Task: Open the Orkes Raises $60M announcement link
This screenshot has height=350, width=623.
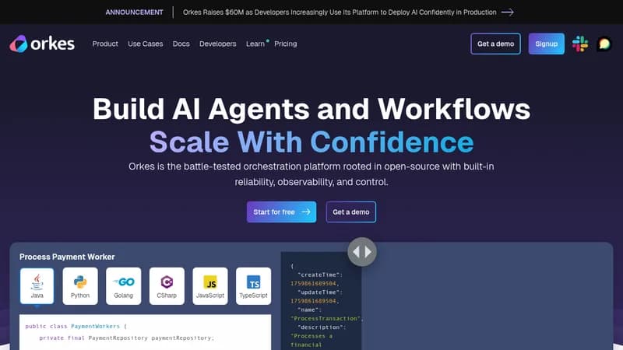Action: click(340, 12)
